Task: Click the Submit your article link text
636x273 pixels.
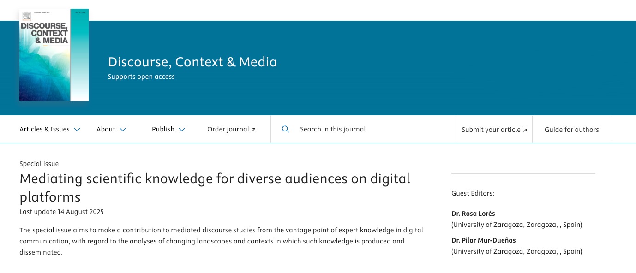Action: pyautogui.click(x=491, y=130)
